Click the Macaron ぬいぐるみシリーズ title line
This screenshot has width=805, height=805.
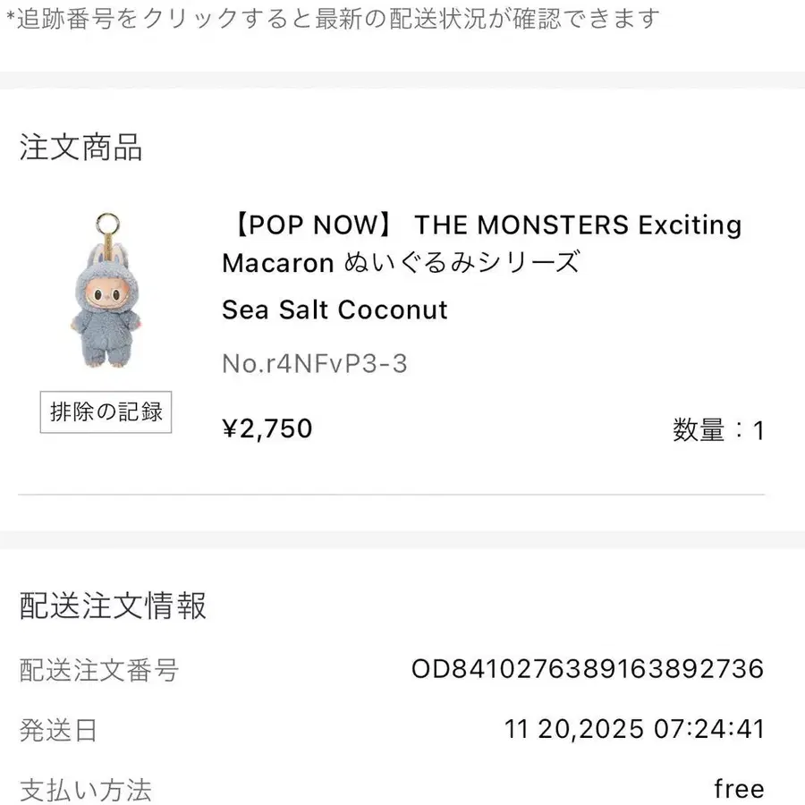click(x=402, y=263)
